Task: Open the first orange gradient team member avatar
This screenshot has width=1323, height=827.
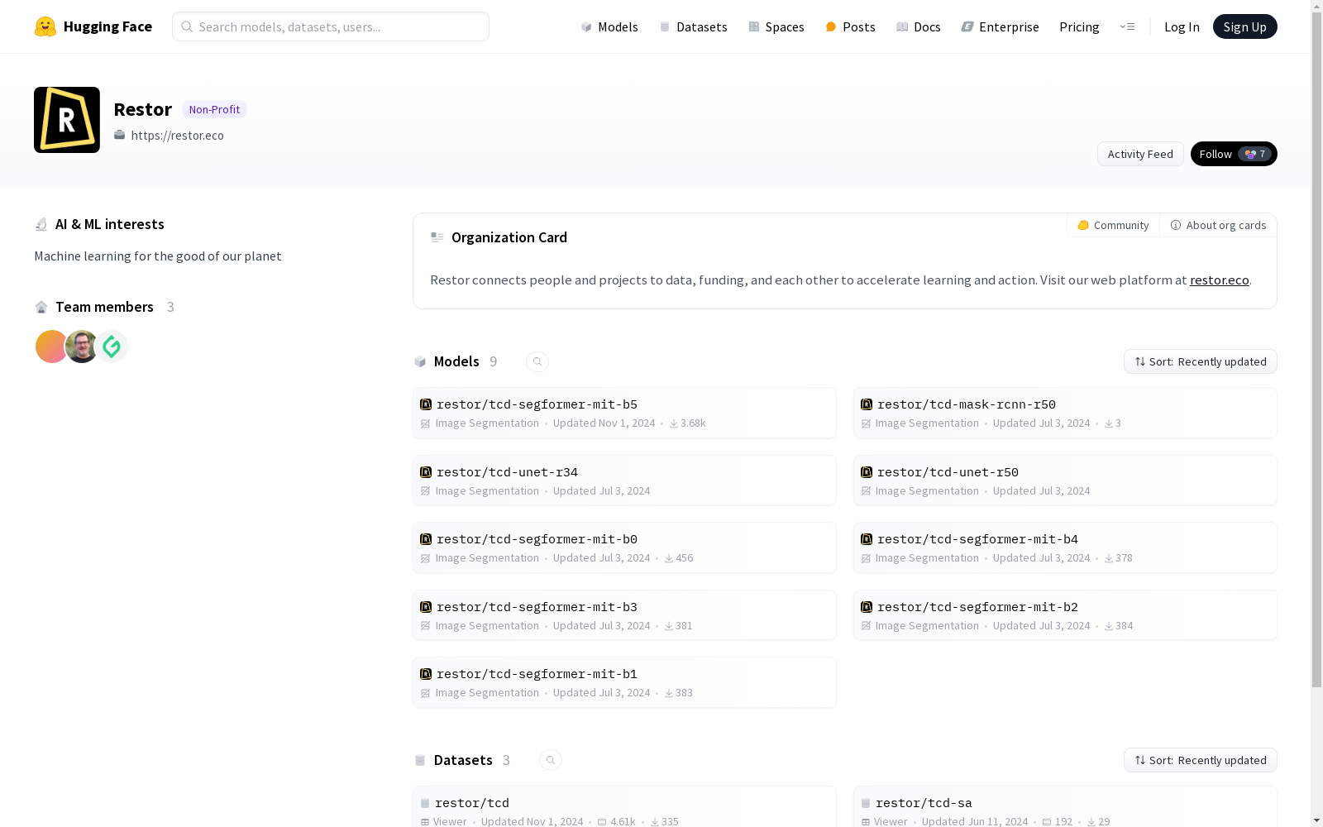Action: [x=51, y=347]
